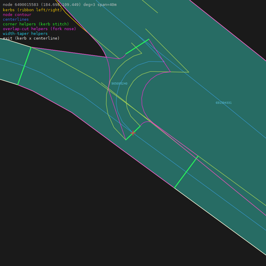
Task: Select the 'node contour' legend entry
Action: point(17,15)
